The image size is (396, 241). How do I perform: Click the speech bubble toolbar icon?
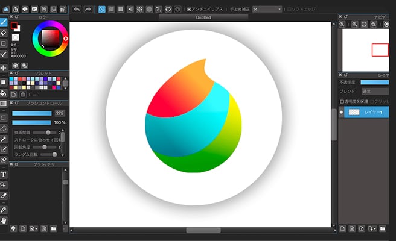(x=25, y=10)
